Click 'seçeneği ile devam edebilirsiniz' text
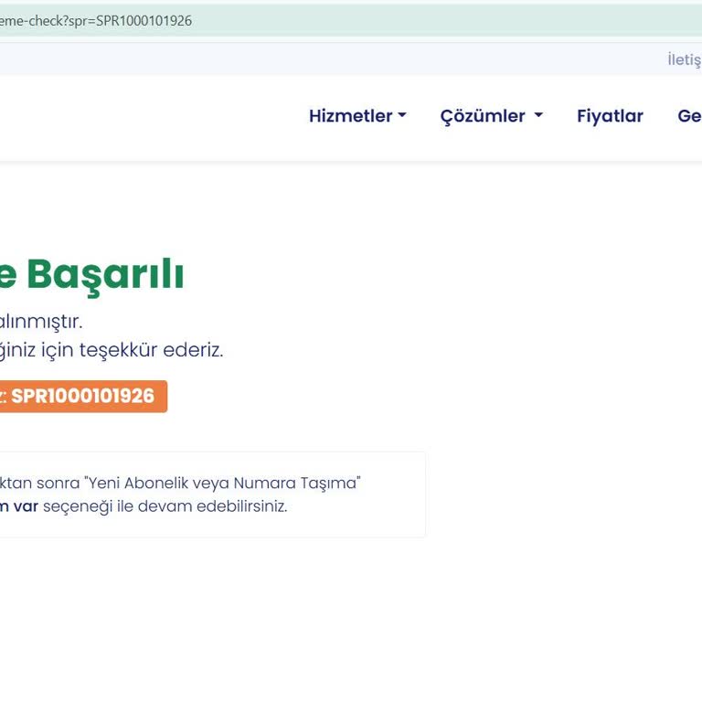Screen dimensions: 702x702 pos(165,506)
